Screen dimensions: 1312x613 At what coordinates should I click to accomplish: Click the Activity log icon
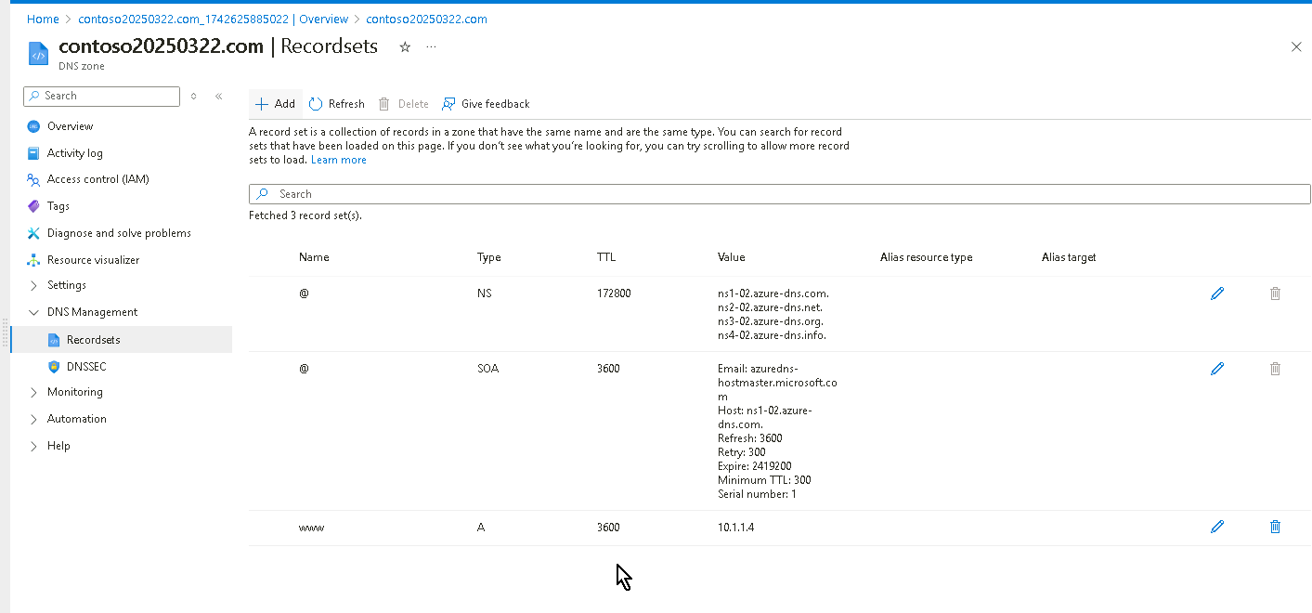click(33, 153)
